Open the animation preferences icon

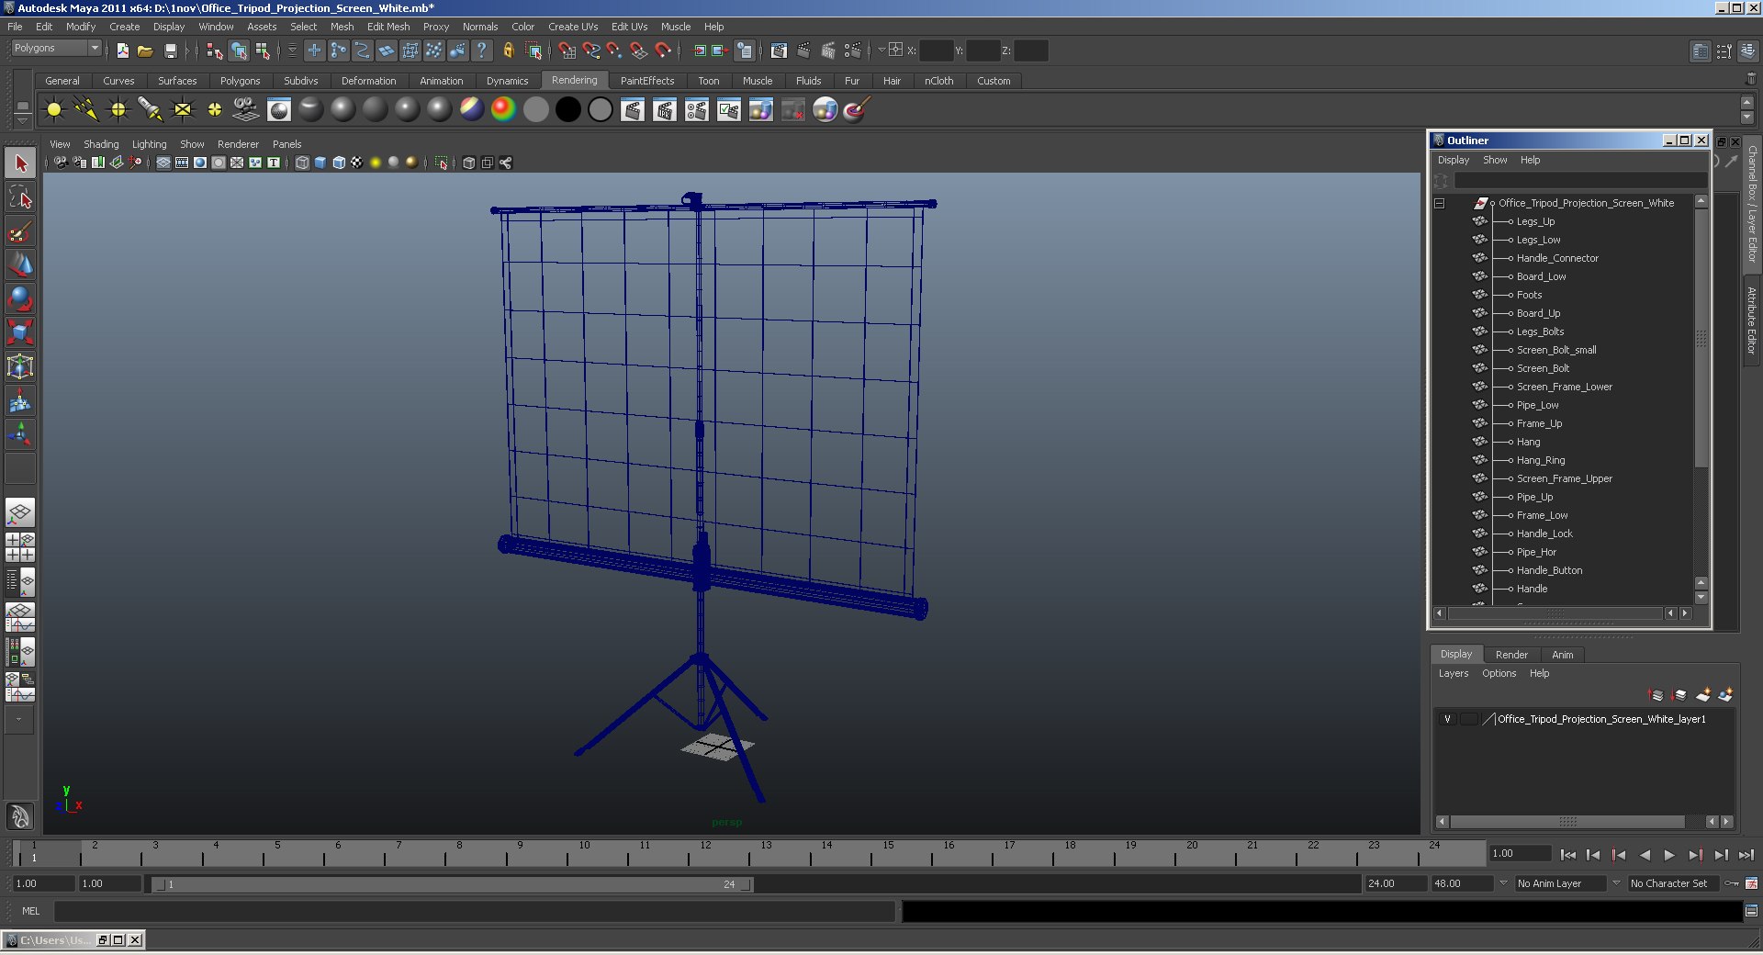point(1751,883)
